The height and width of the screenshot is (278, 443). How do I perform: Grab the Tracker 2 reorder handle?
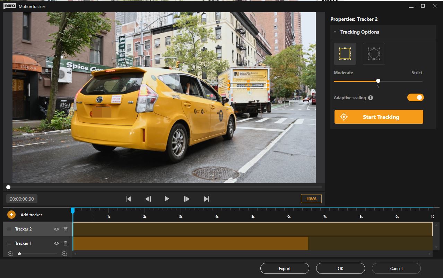point(9,229)
